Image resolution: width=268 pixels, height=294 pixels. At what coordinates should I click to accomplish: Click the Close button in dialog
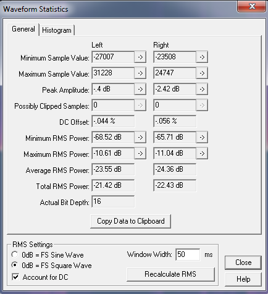[243, 262]
